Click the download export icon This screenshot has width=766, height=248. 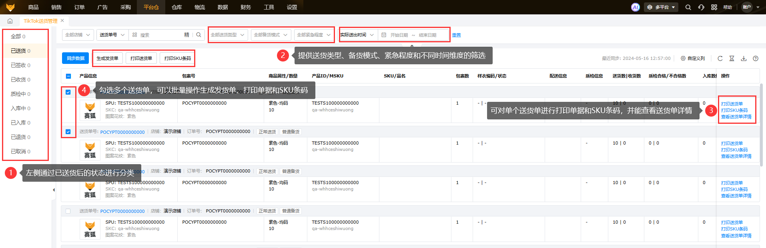click(x=744, y=58)
